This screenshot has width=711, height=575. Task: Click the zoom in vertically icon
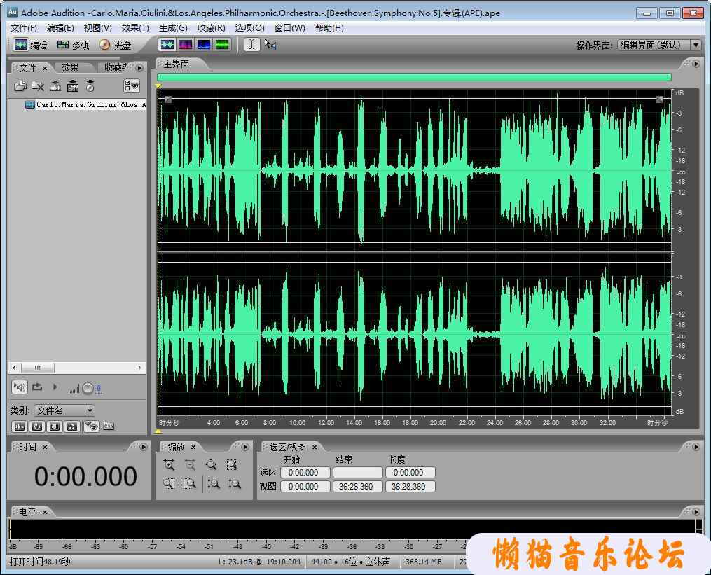214,484
